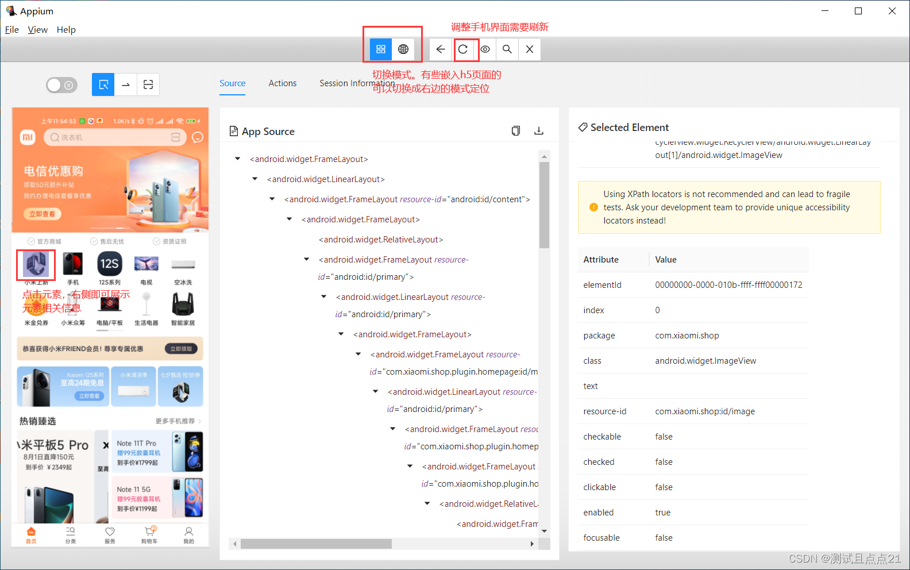The image size is (910, 570).
Task: Choose Select Elements mode
Action: 103,85
